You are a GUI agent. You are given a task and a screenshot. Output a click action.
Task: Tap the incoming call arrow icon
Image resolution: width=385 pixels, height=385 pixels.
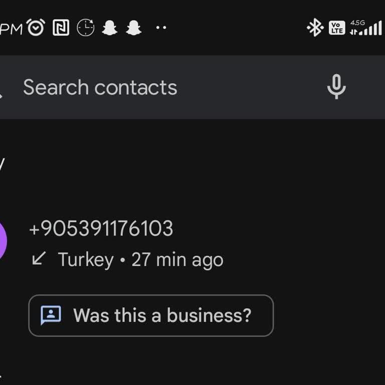39,259
